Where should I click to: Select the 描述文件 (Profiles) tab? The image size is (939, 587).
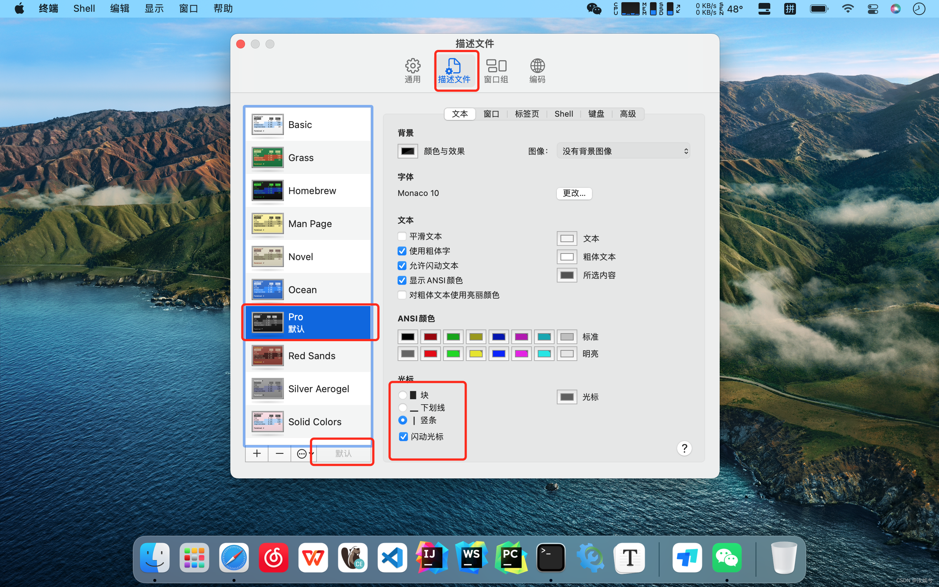[454, 70]
